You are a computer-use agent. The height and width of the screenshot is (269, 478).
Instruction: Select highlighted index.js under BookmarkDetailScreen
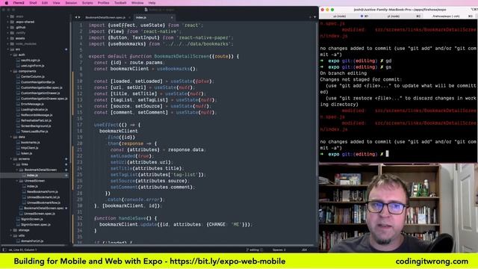pyautogui.click(x=32, y=176)
